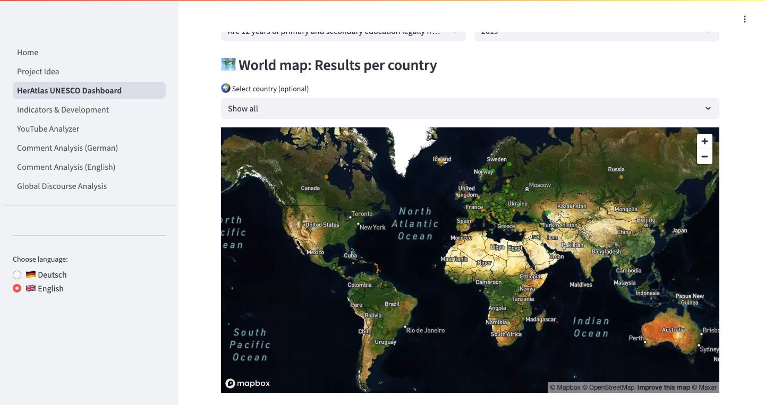The height and width of the screenshot is (405, 765).
Task: Click the Kazakhstan label on map
Action: pyautogui.click(x=572, y=206)
